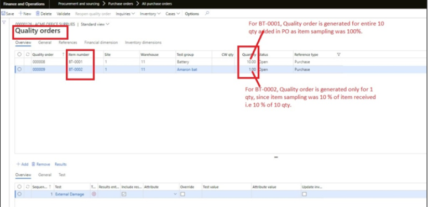
Task: Open the General tab in the lower tests section
Action: click(x=45, y=175)
